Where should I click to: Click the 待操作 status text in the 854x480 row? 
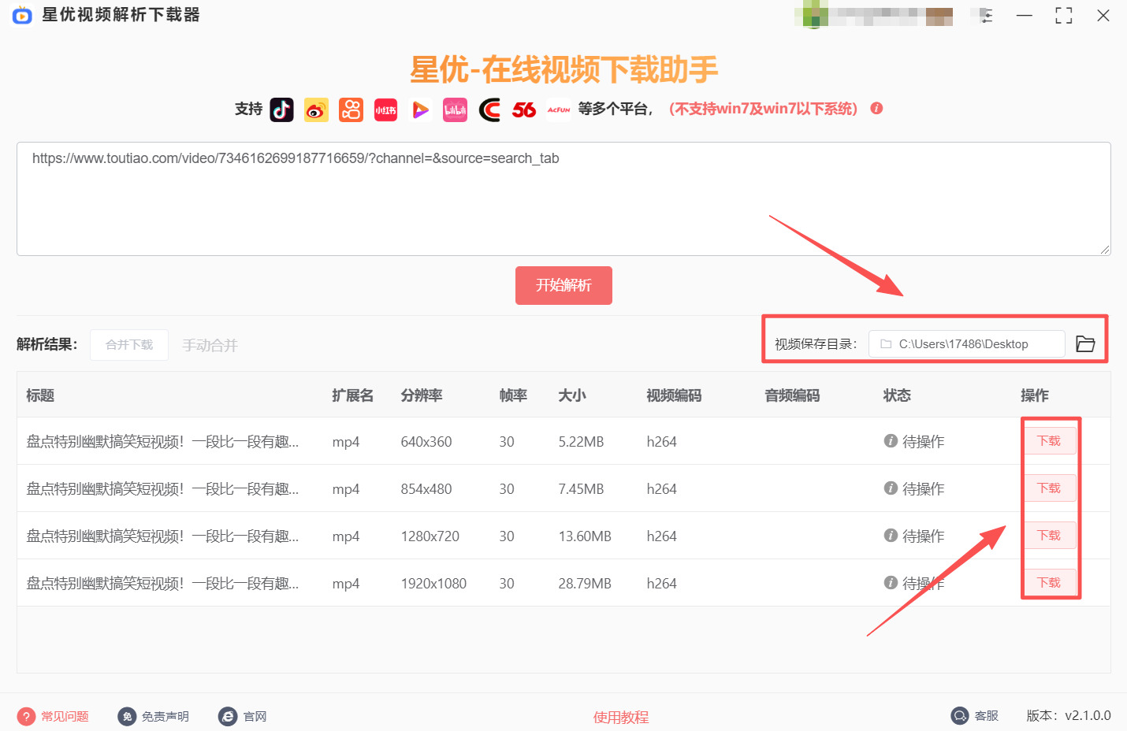pos(923,489)
